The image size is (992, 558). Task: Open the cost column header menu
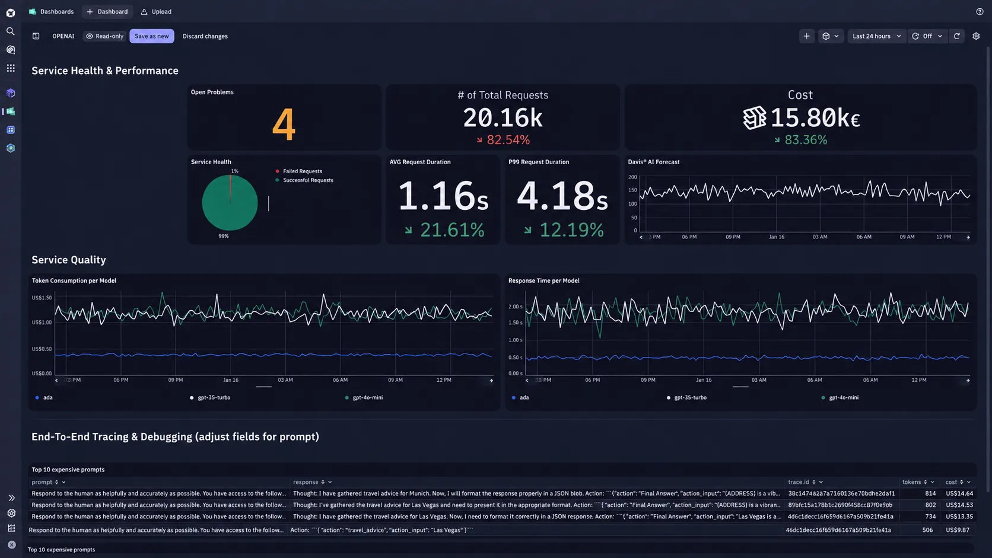tap(969, 482)
